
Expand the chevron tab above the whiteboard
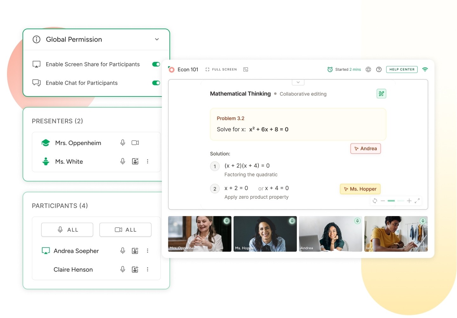point(298,83)
